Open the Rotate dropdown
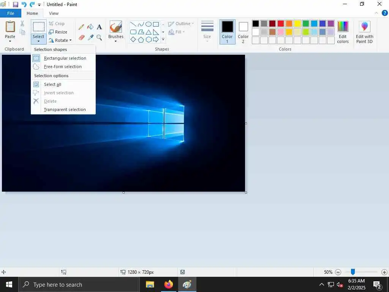389x292 pixels. 60,40
